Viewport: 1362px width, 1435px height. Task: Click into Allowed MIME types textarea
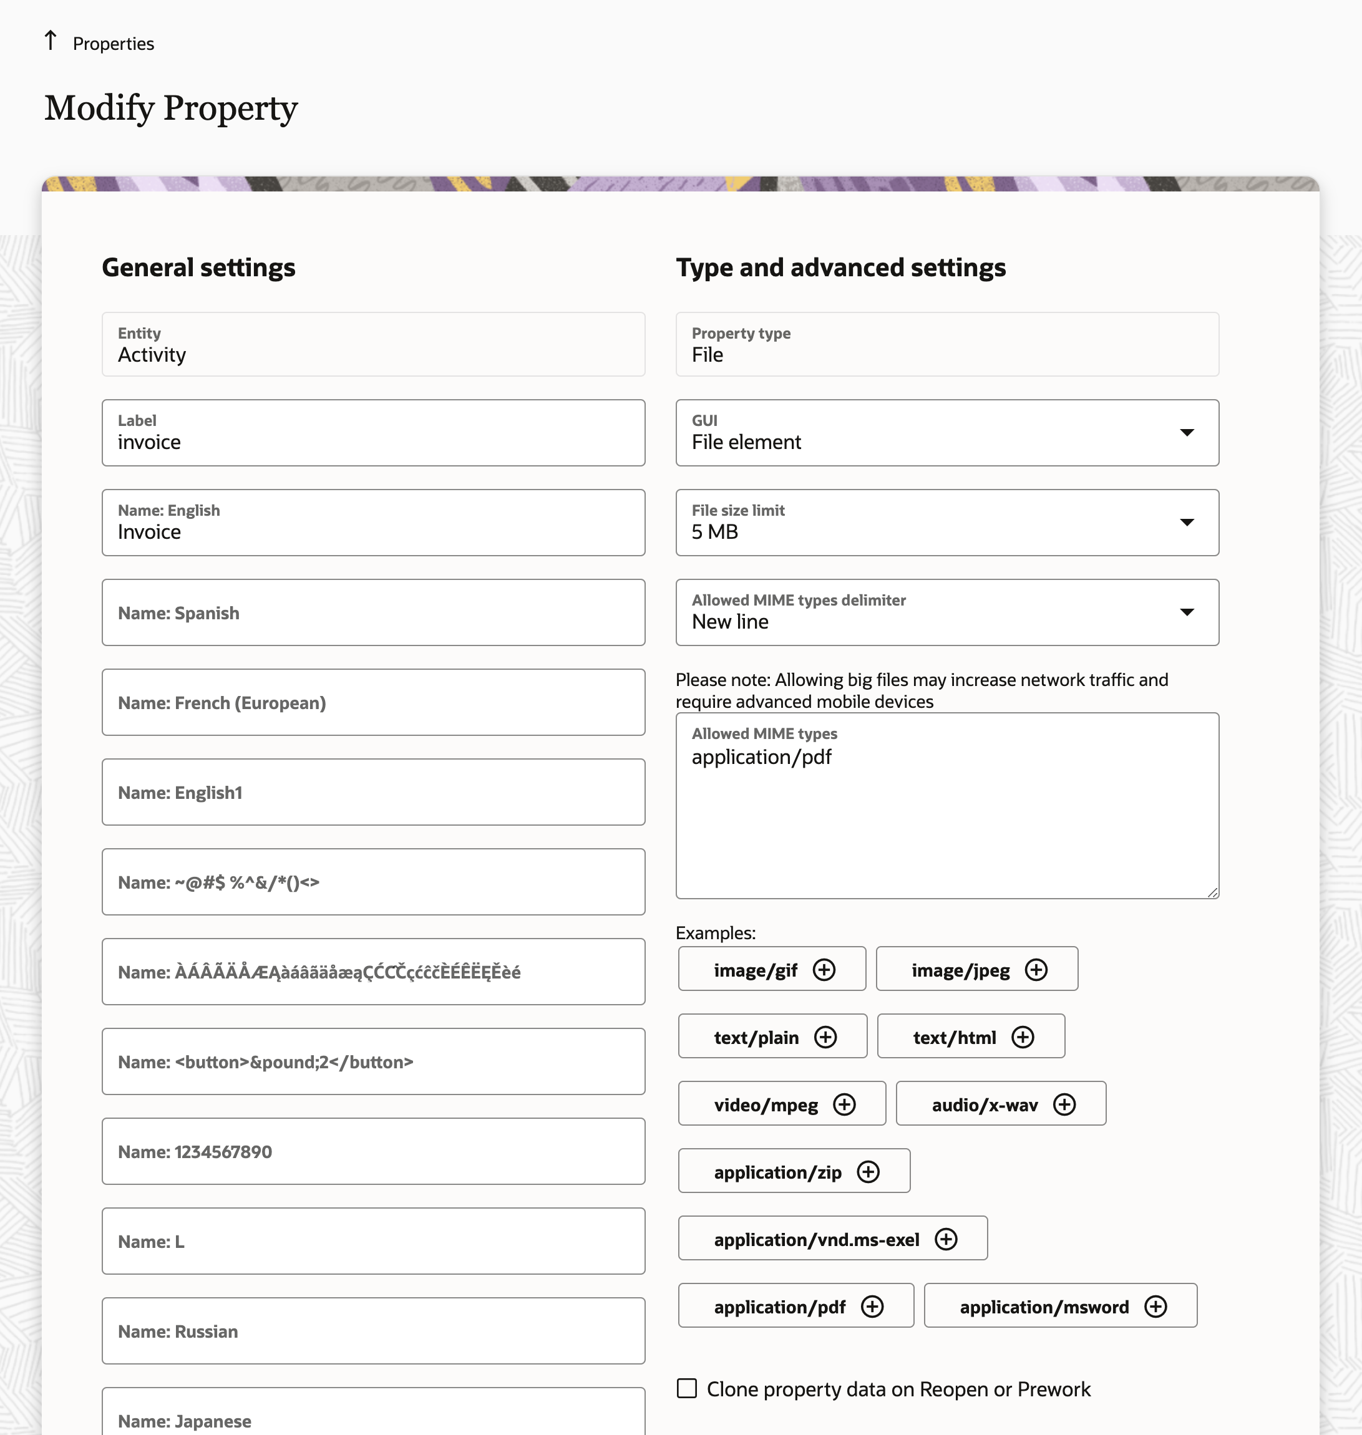click(x=946, y=820)
